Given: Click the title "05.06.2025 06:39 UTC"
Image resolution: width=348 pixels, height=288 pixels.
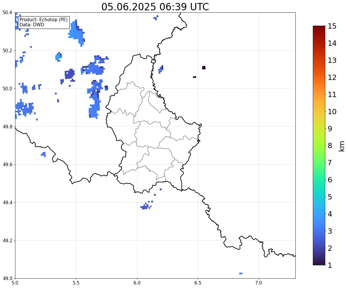Looking at the screenshot, I should pyautogui.click(x=155, y=7).
